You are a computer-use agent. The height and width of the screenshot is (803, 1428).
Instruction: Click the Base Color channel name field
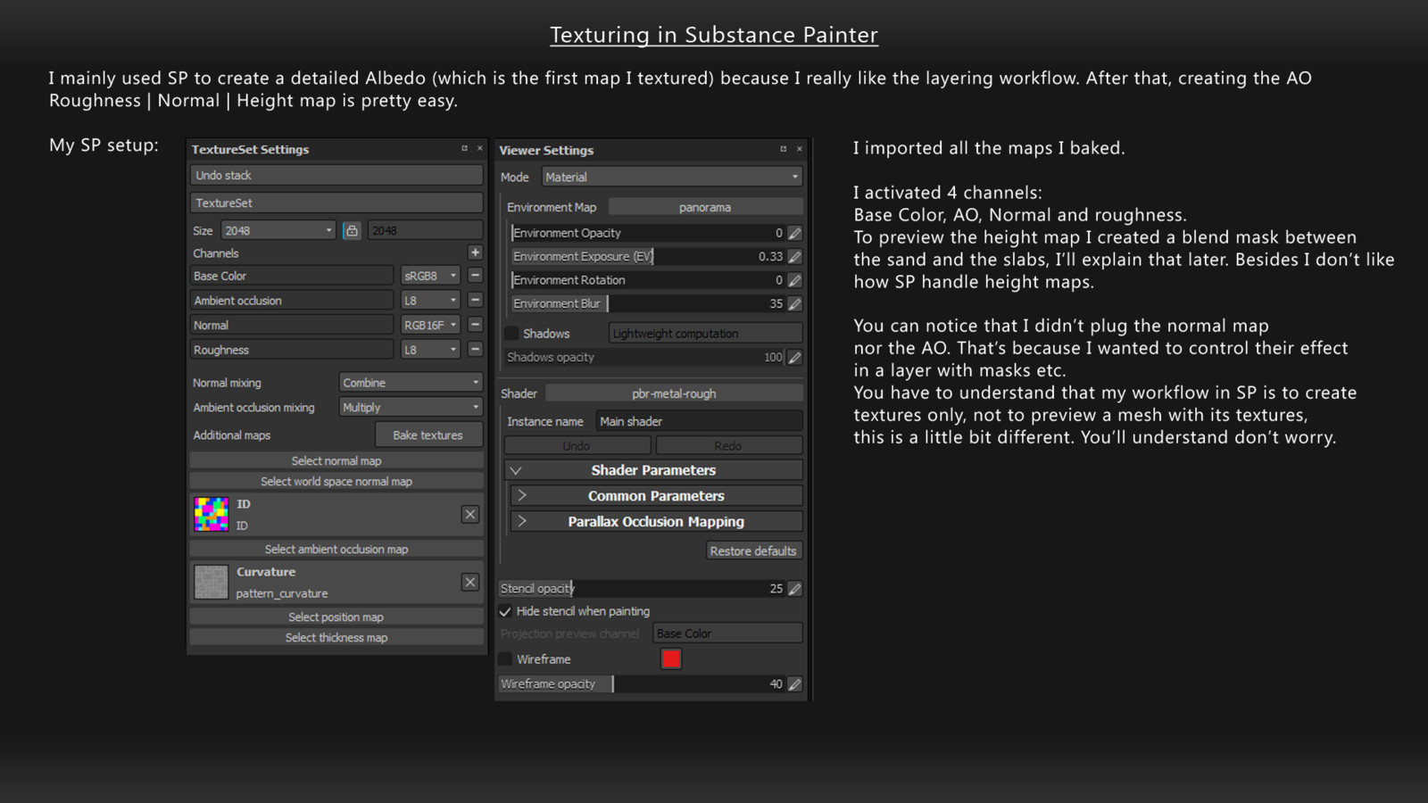point(292,276)
